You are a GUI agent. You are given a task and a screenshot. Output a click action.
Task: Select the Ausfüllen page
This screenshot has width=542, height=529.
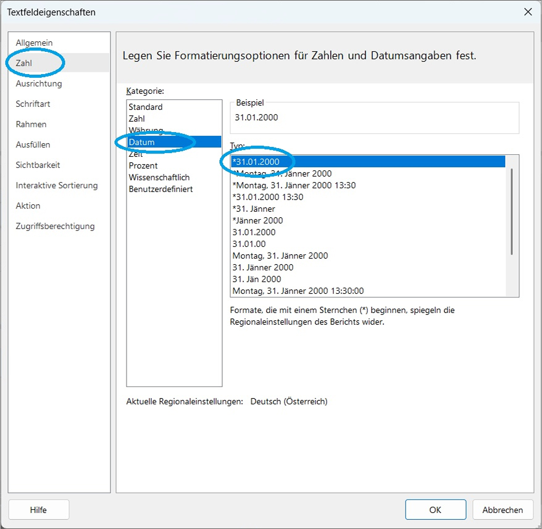coord(33,144)
